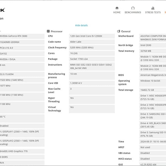
Task: Open STRESS TESTS tab label
Action: pyautogui.click(x=153, y=12)
